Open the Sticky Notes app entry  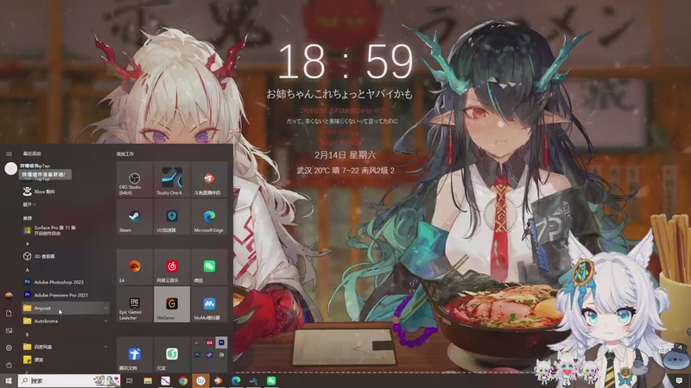(66, 360)
